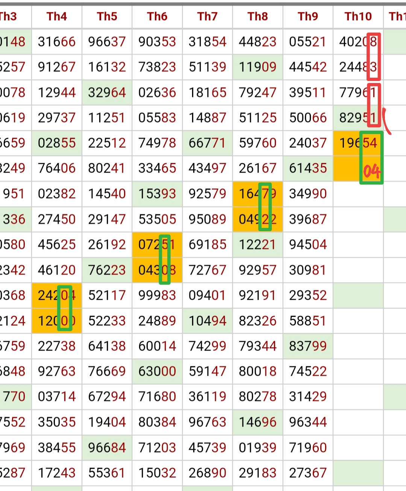Image resolution: width=406 pixels, height=491 pixels.
Task: Choose the cell reading 52117
Action: pos(107,295)
